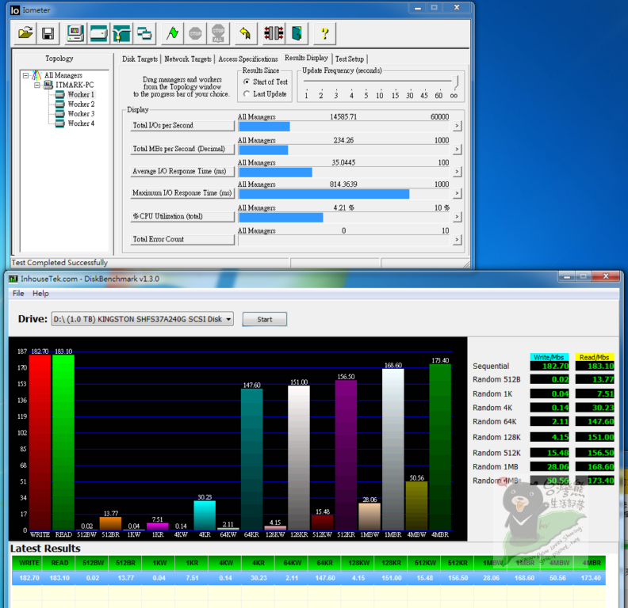Click Total Error Count button
628x608 pixels.
pyautogui.click(x=182, y=239)
